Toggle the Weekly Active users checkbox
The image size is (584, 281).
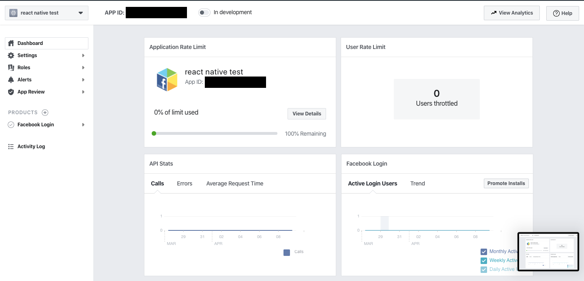tap(483, 260)
